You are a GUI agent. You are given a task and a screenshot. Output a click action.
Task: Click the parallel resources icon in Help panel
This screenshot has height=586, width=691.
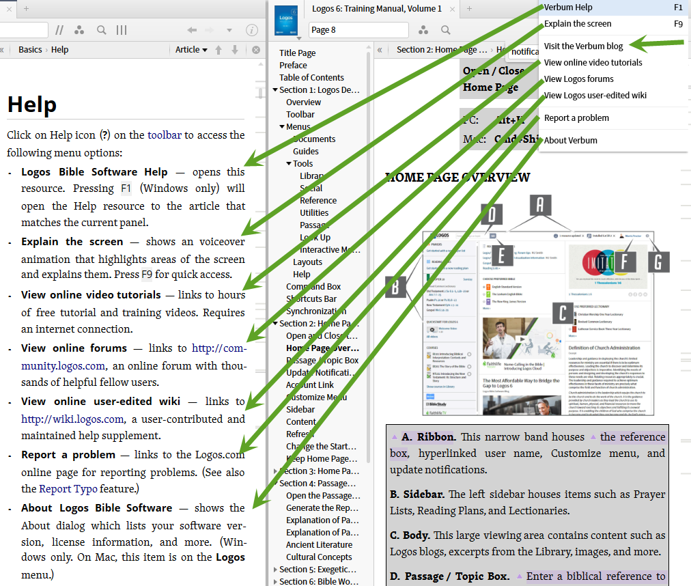(59, 30)
